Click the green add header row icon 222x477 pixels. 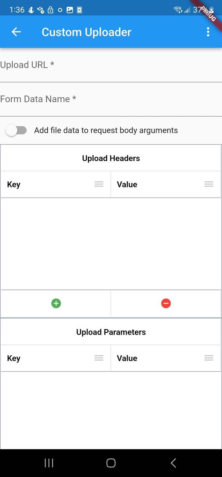coord(56,303)
